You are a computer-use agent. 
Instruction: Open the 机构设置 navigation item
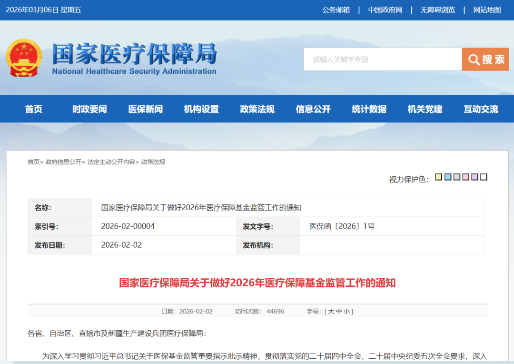(201, 109)
